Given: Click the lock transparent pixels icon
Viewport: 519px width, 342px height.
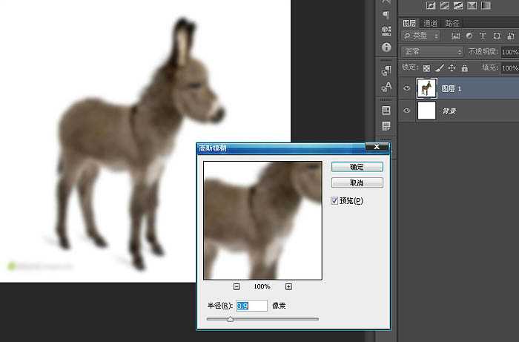Looking at the screenshot, I should (426, 68).
